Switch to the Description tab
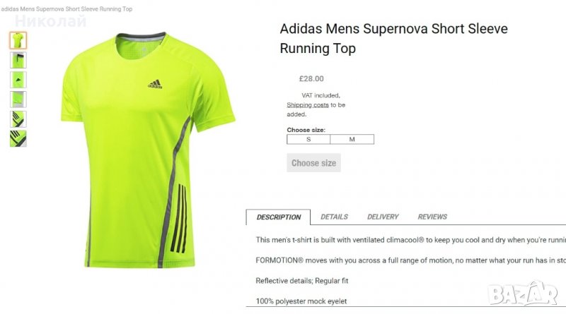566x314 pixels. [279, 217]
